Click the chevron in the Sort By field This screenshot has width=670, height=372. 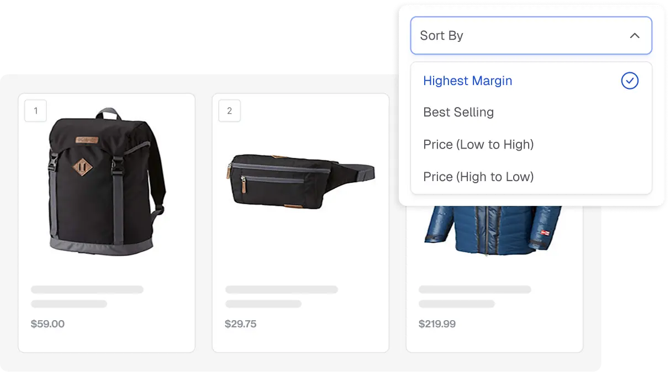click(x=635, y=35)
